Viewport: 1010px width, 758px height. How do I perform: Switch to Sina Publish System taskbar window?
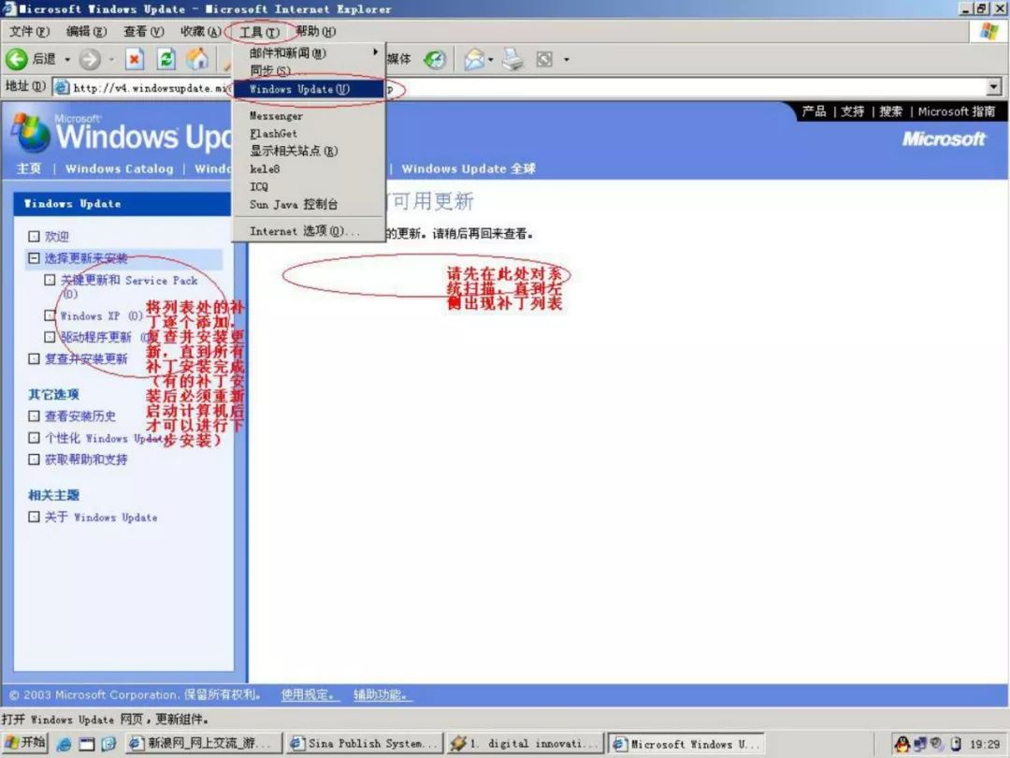365,744
